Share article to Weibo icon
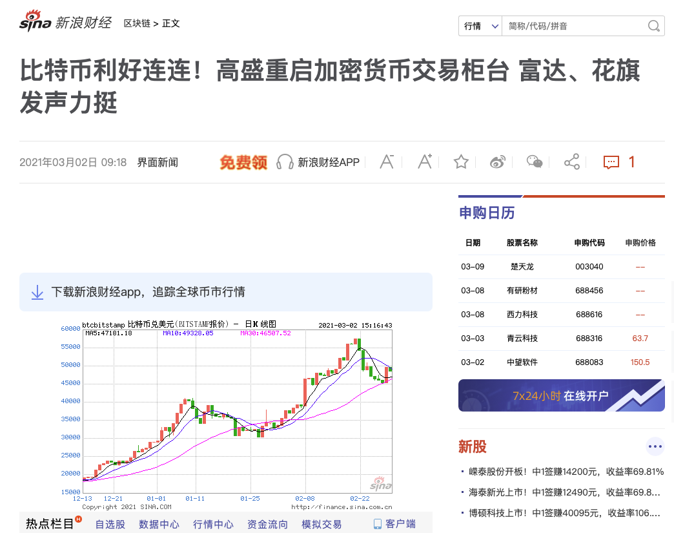Screen dimensions: 674x533 497,162
